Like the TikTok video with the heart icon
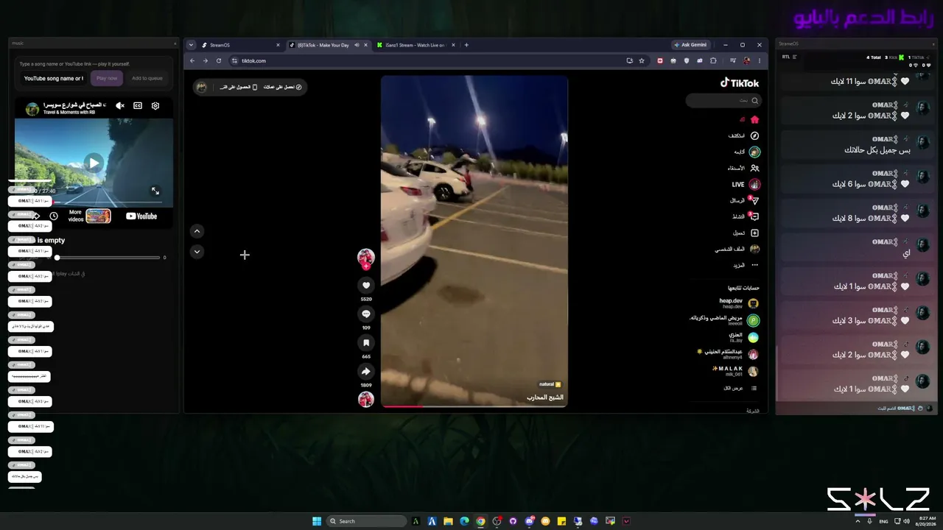 click(x=365, y=286)
